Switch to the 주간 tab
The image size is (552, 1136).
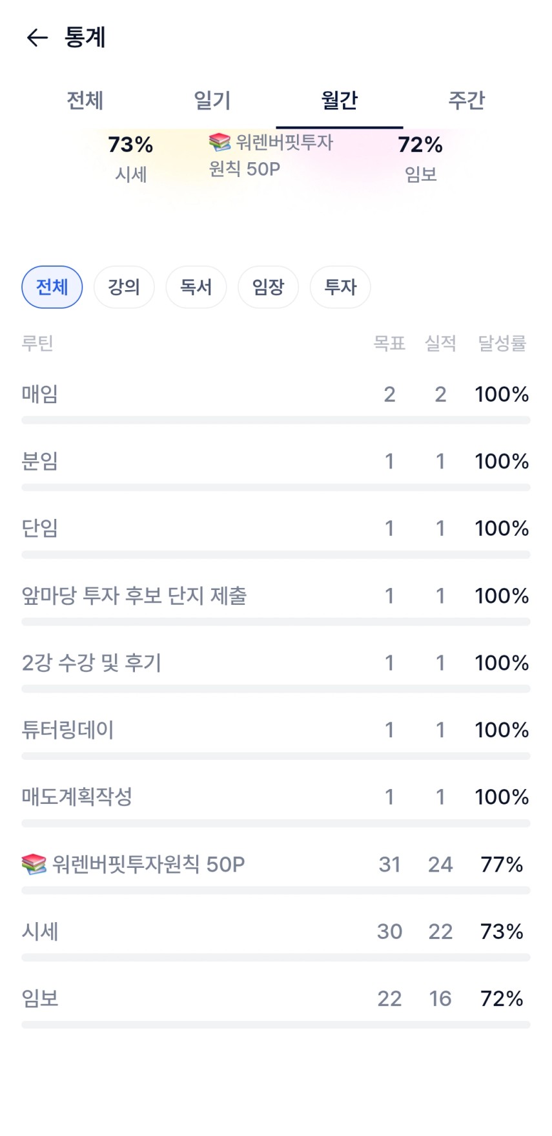pyautogui.click(x=466, y=101)
